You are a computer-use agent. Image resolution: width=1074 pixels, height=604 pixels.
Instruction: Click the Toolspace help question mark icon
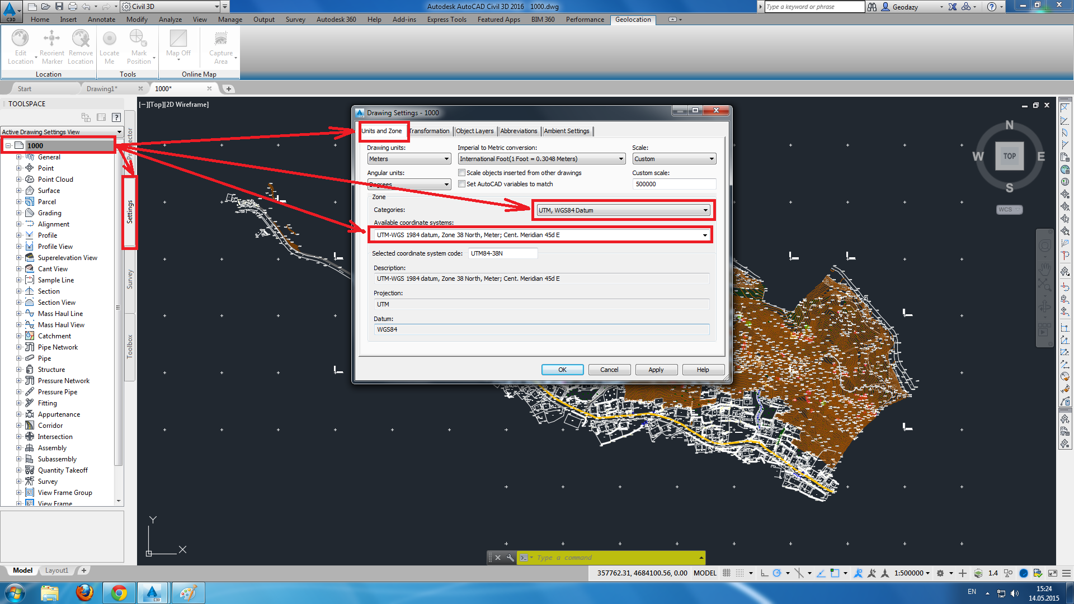[x=116, y=117]
